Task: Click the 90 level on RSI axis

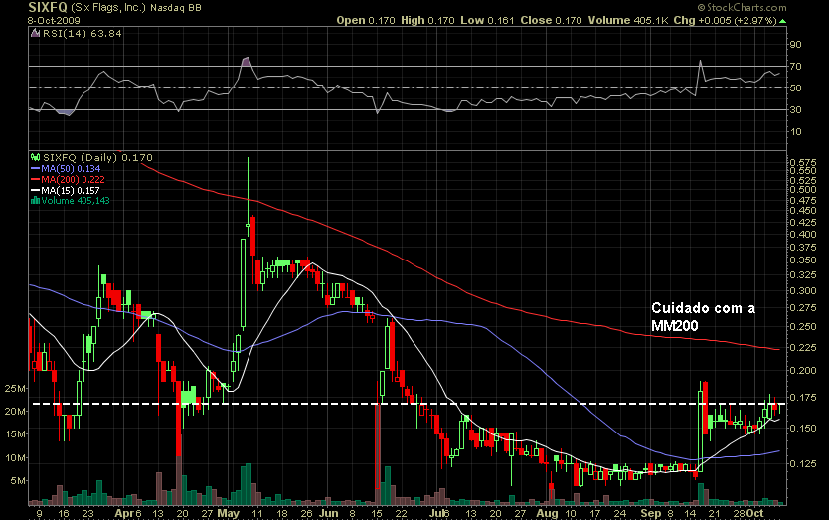Action: tap(795, 45)
